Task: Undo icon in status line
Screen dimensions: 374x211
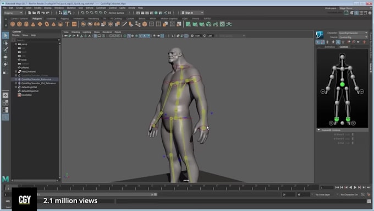Action: click(43, 13)
